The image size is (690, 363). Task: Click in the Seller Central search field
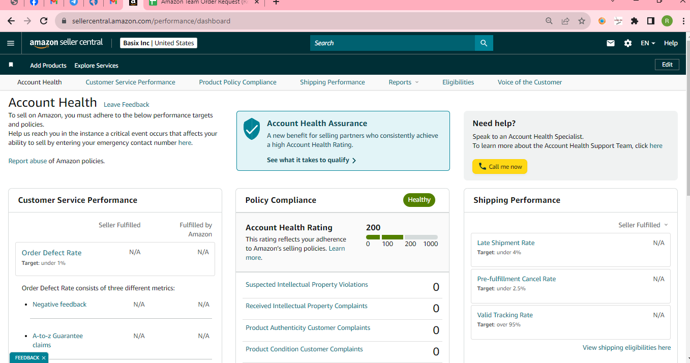tap(393, 43)
